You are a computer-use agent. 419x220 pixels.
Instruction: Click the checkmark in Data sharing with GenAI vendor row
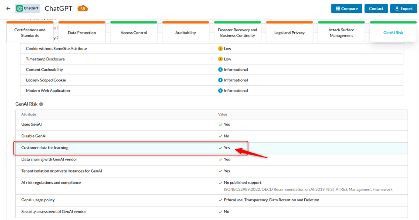(x=220, y=160)
